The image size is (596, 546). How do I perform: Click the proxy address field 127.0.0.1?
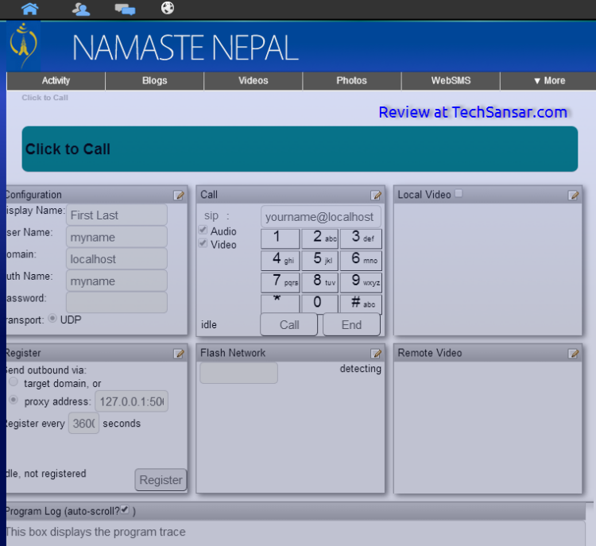[131, 401]
